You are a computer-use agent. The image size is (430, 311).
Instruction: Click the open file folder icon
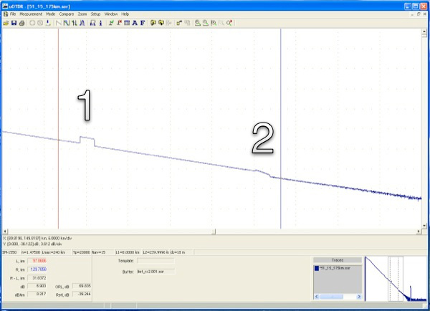(x=5, y=23)
